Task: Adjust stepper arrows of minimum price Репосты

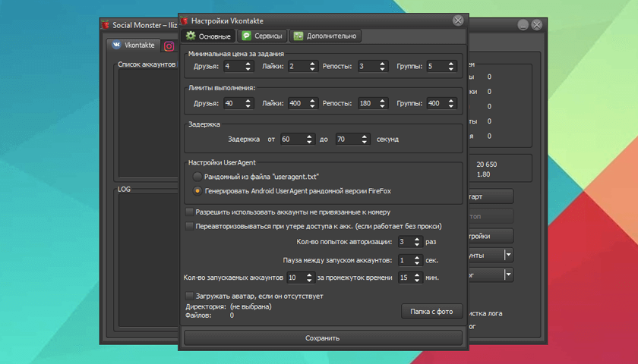Action: (383, 66)
